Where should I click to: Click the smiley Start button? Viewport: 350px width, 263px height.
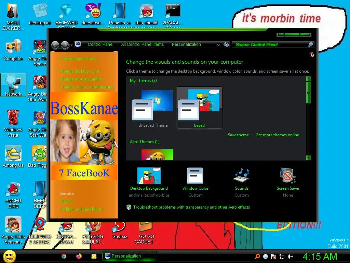(9, 256)
